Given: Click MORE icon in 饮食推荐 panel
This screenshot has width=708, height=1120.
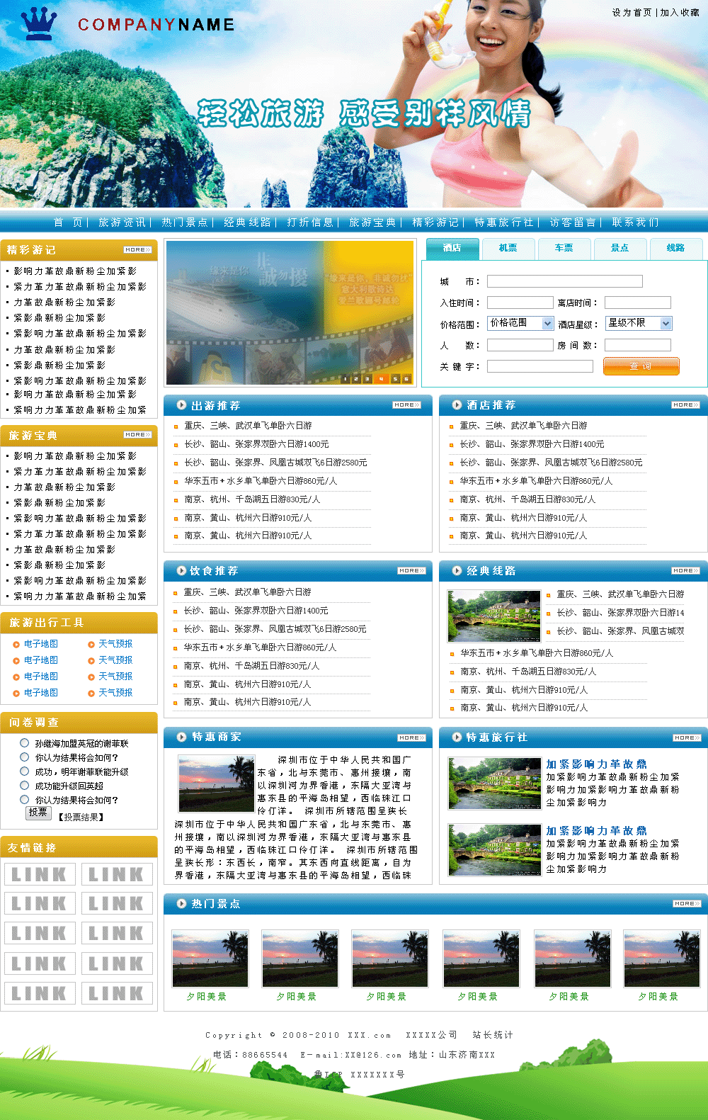Looking at the screenshot, I should click(x=411, y=571).
